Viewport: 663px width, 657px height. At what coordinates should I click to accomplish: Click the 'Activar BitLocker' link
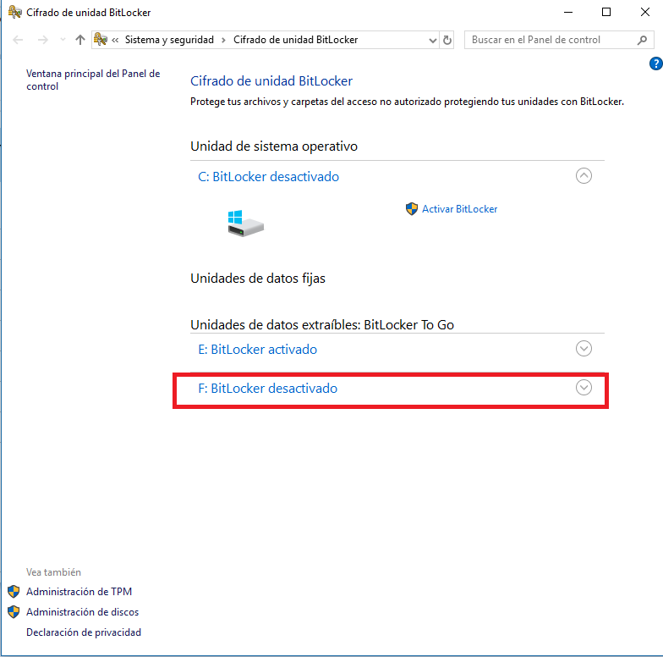coord(459,208)
